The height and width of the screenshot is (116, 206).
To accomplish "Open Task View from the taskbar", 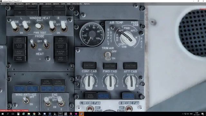I will (13, 114).
